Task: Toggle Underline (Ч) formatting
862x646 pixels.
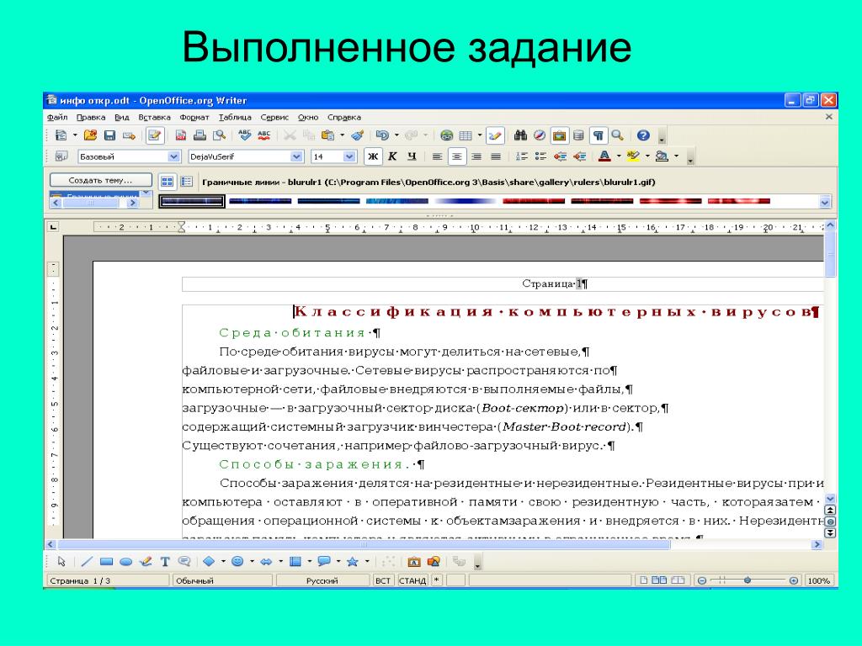Action: 412,156
